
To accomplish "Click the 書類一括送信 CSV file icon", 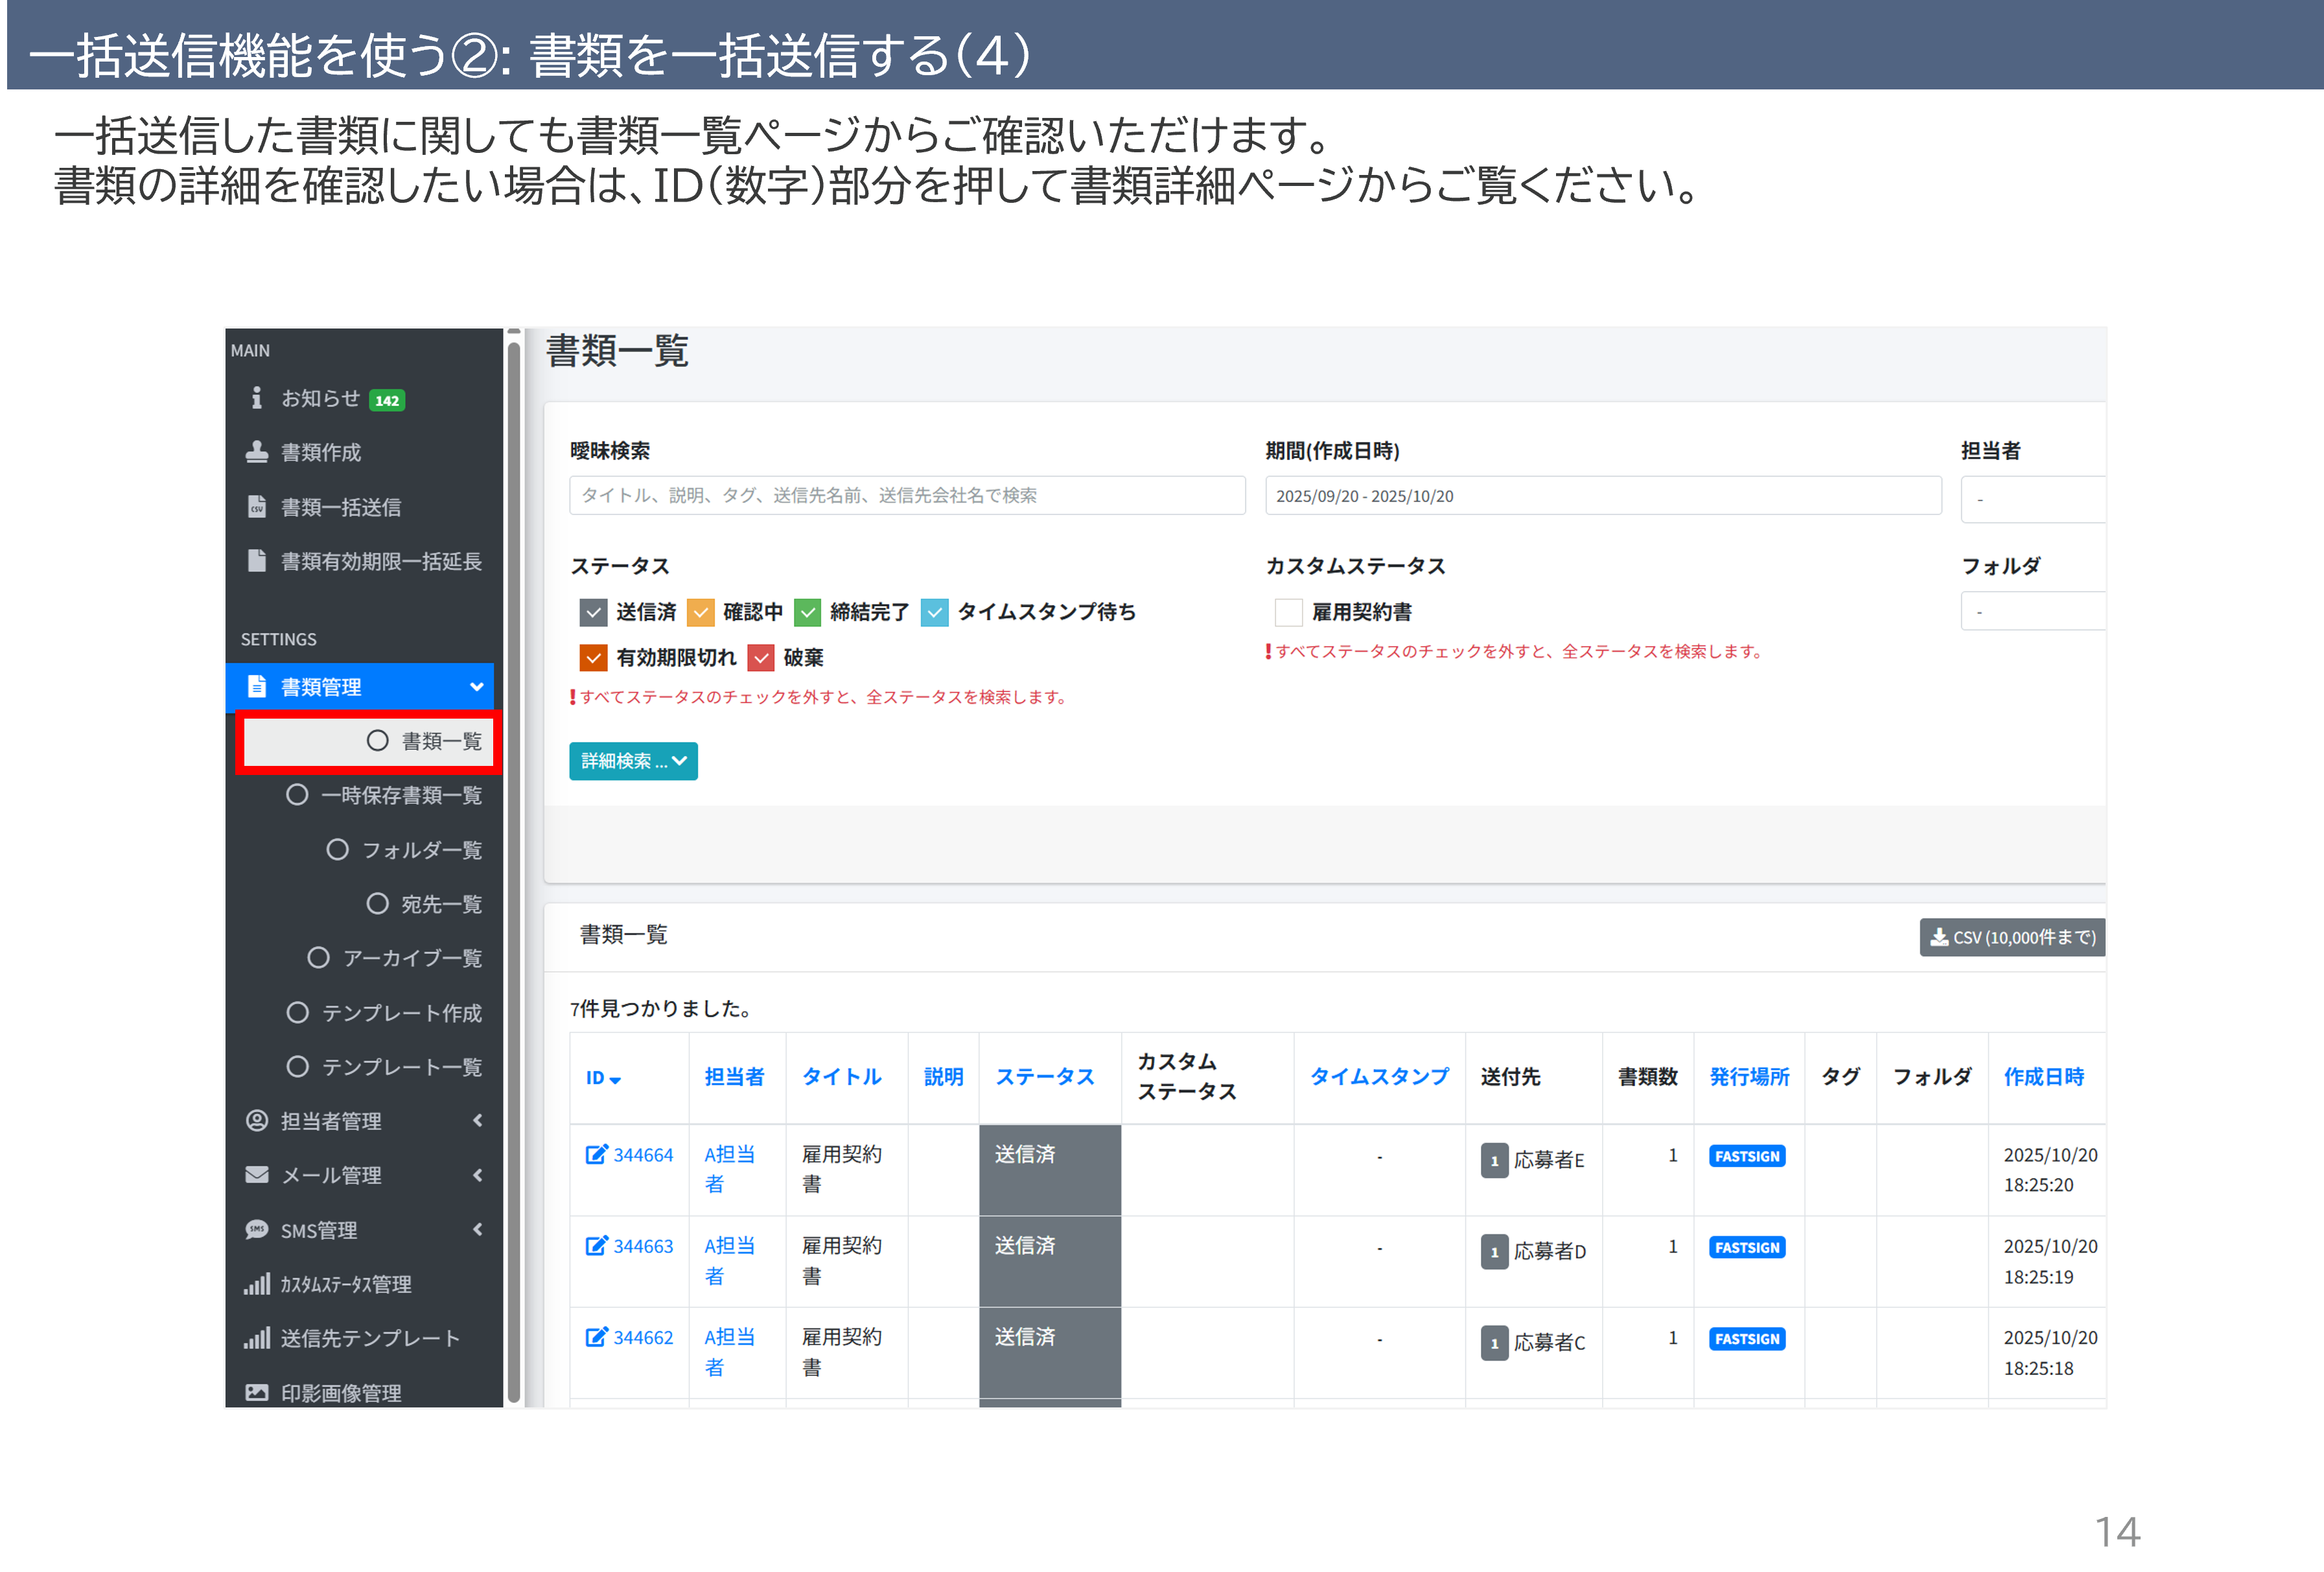I will tap(257, 507).
